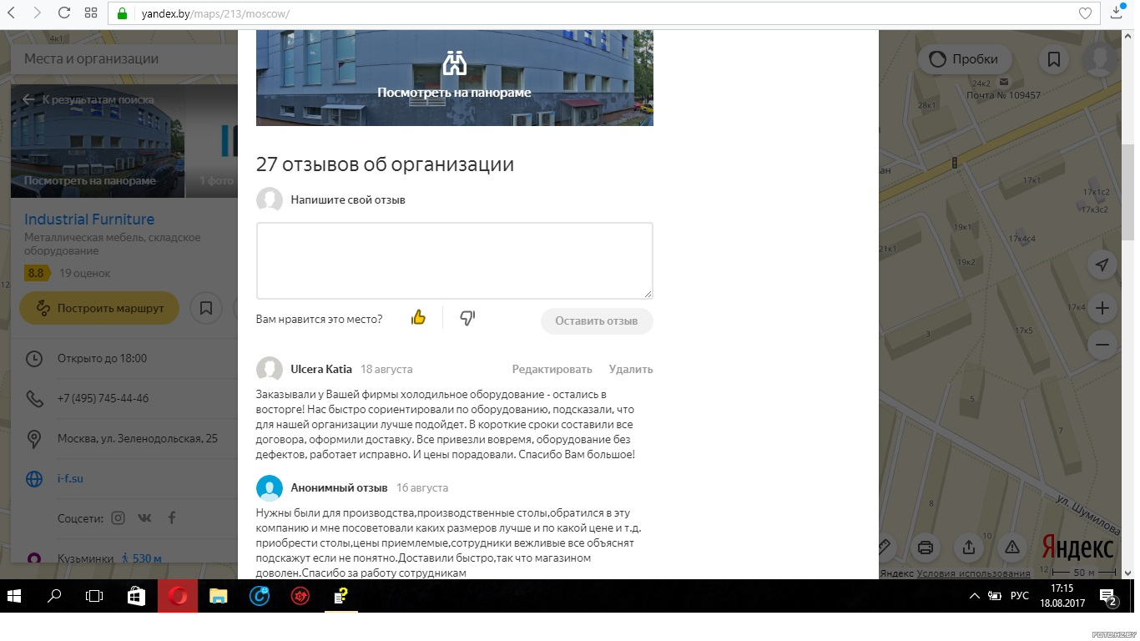Viewport: 1140px width, 641px height.
Task: Click phone number +7 (495) 745-44-46
Action: click(103, 398)
